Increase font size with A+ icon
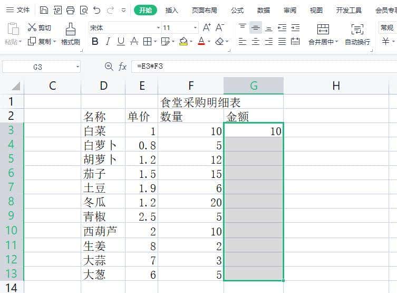 tap(207, 27)
